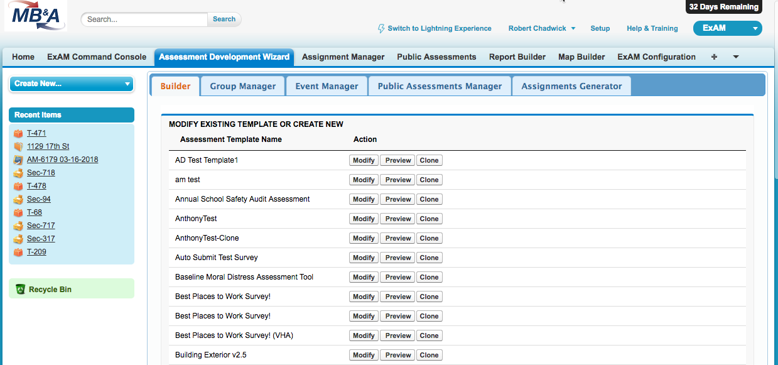
Task: Modify AD Test Template1
Action: (364, 160)
